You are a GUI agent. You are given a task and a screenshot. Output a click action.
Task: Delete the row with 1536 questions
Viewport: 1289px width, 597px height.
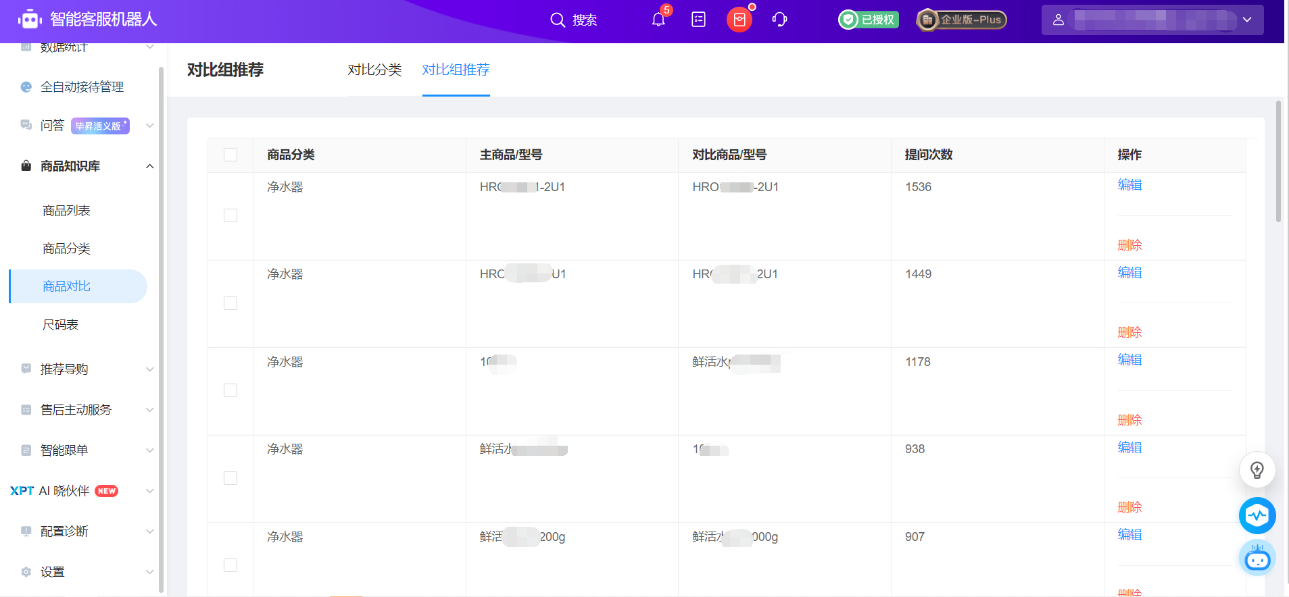coord(1129,245)
